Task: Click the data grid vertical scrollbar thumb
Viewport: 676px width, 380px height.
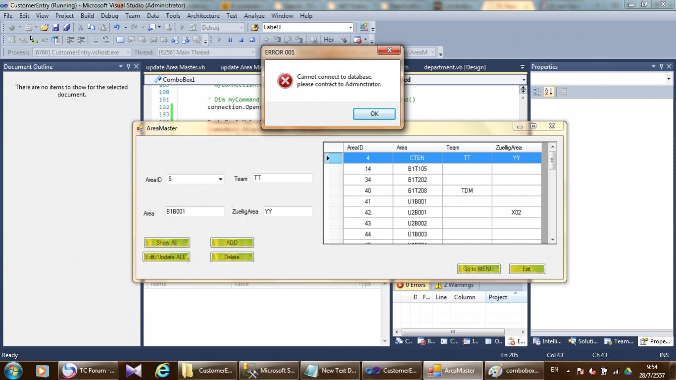Action: click(x=552, y=160)
